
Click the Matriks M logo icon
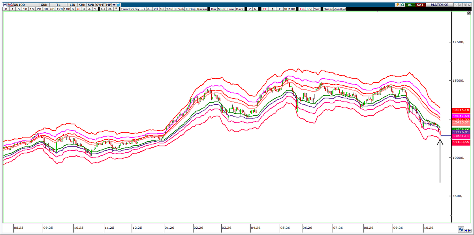(5, 4)
